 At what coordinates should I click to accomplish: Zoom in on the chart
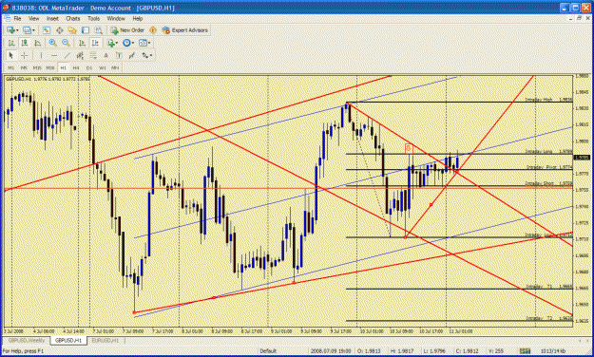[52, 43]
